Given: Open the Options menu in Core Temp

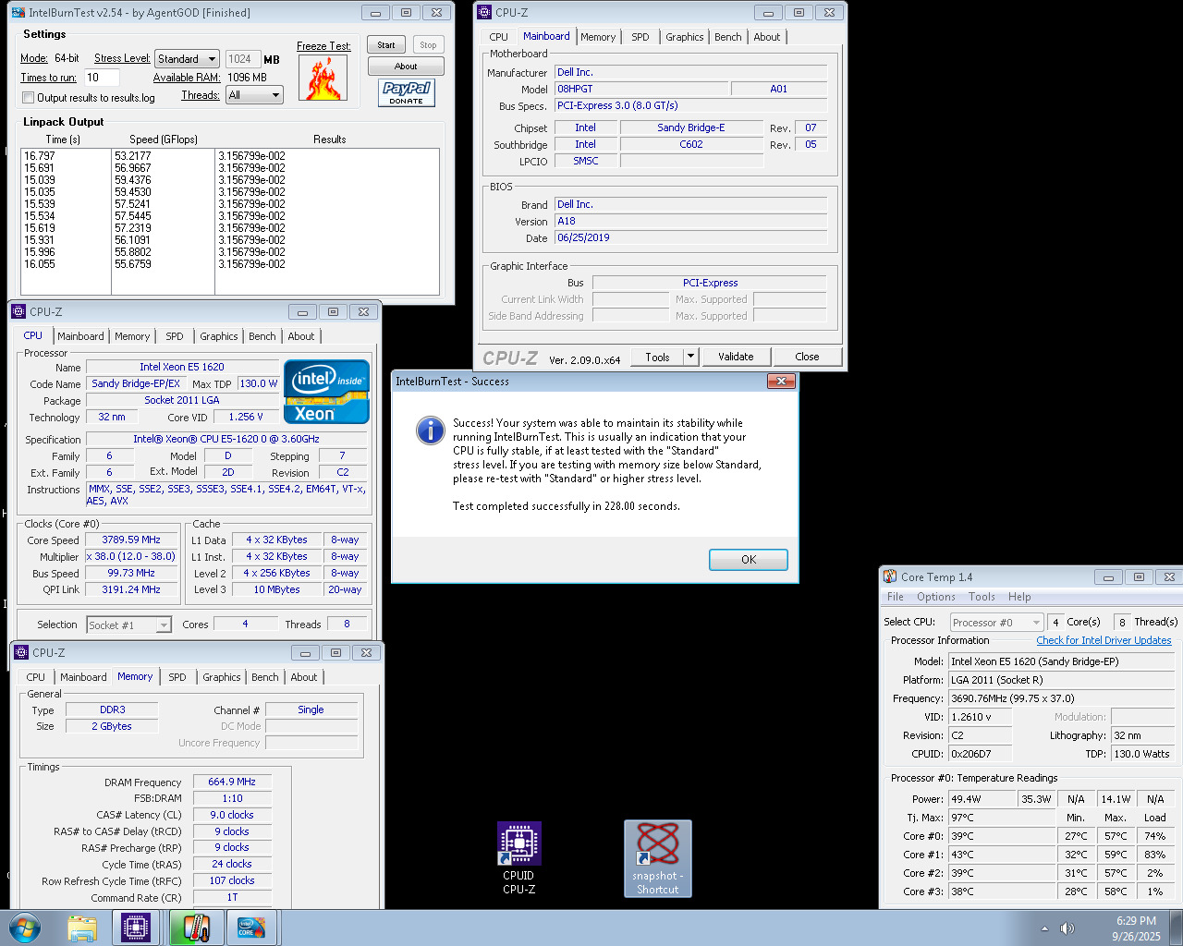Looking at the screenshot, I should pos(936,597).
